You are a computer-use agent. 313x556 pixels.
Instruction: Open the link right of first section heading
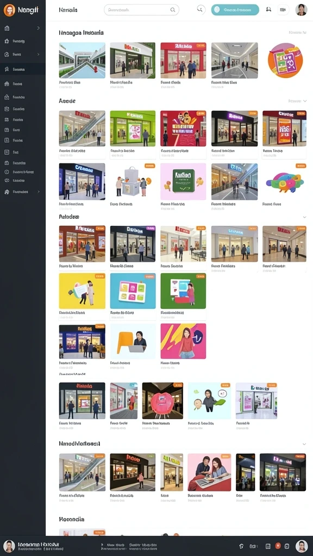click(297, 32)
